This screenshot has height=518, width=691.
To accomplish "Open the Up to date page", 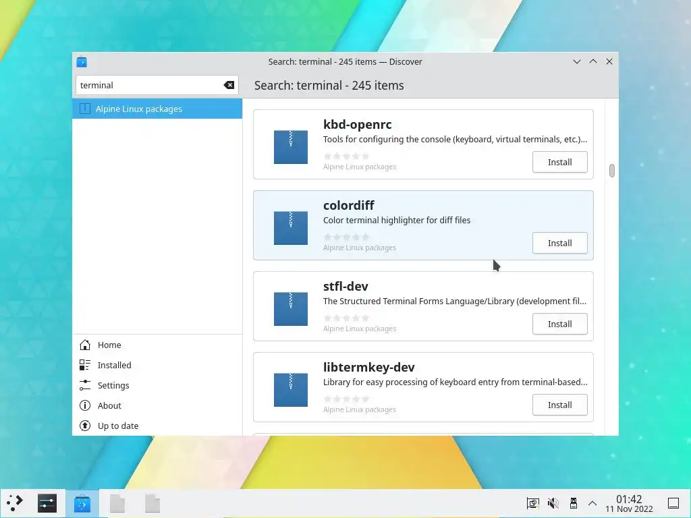I will point(157,426).
